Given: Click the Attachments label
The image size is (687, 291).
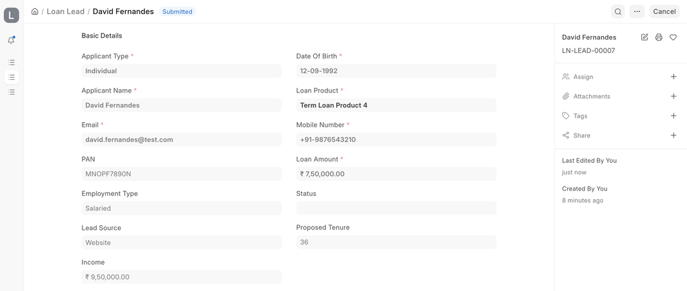Looking at the screenshot, I should 592,97.
